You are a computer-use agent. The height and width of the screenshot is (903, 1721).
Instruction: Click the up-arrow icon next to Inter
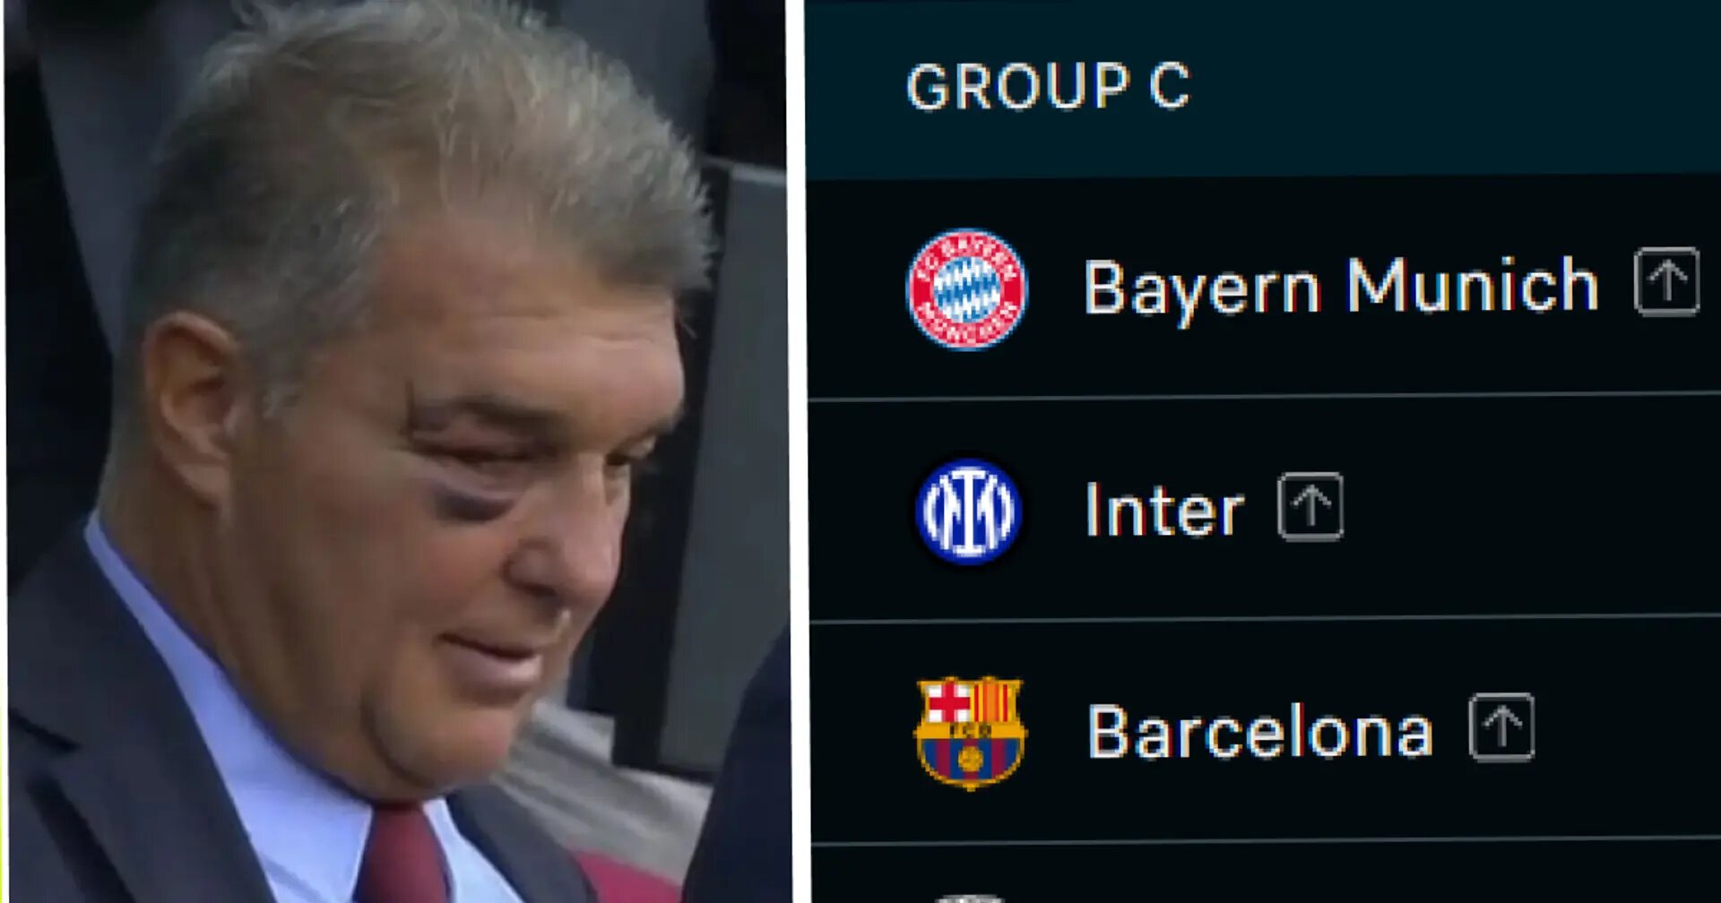click(1310, 506)
